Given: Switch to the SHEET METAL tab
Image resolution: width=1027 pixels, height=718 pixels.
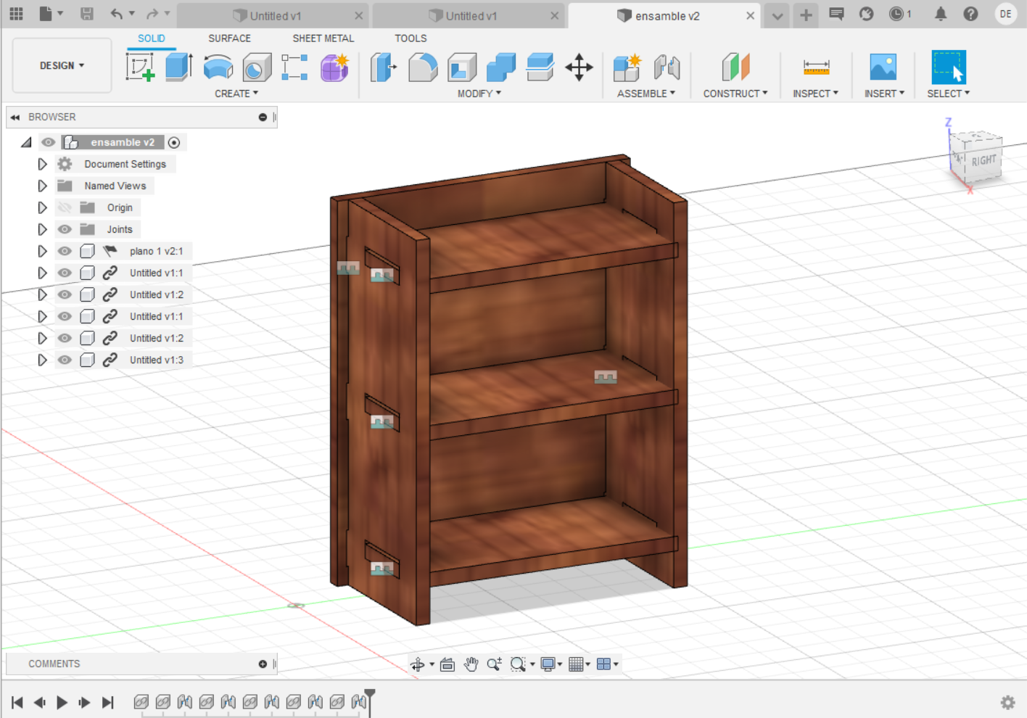Looking at the screenshot, I should coord(323,38).
